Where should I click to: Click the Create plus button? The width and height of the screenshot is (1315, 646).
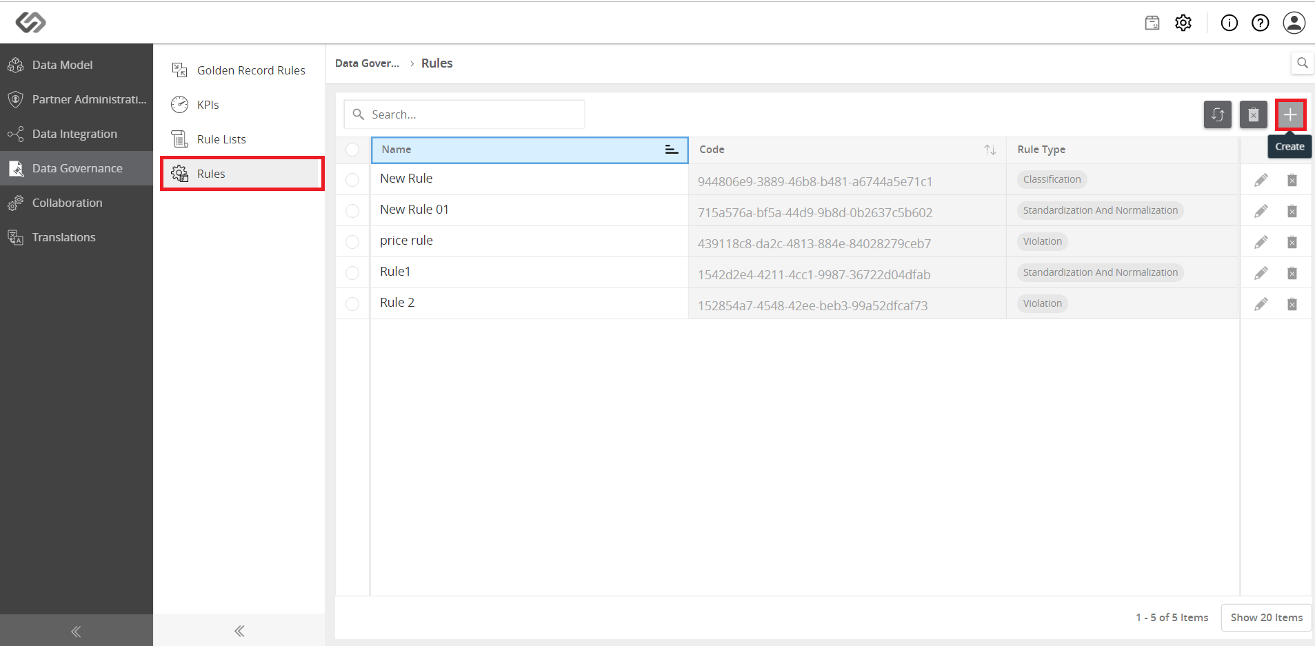click(1290, 114)
